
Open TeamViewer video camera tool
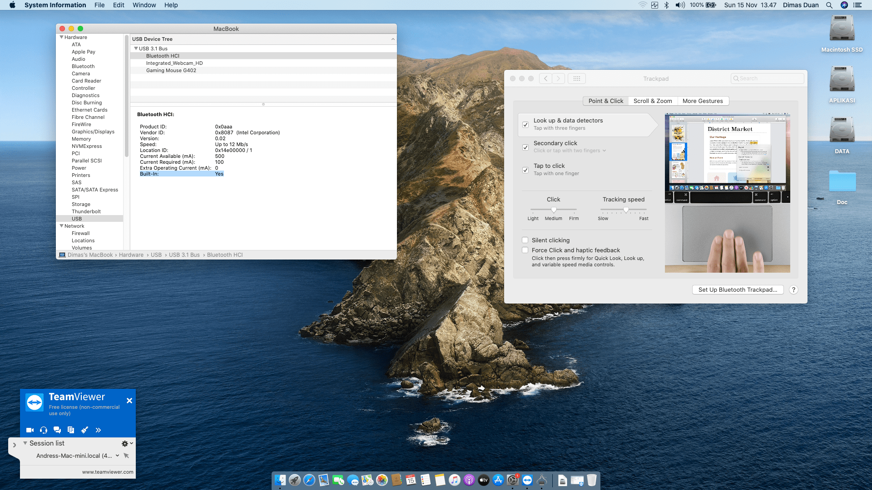click(x=30, y=430)
